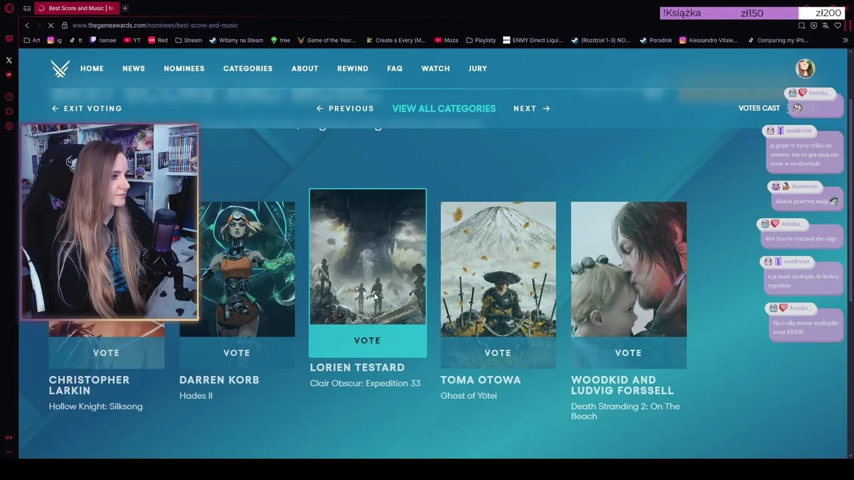Stop loading the page with X button

pyautogui.click(x=51, y=25)
